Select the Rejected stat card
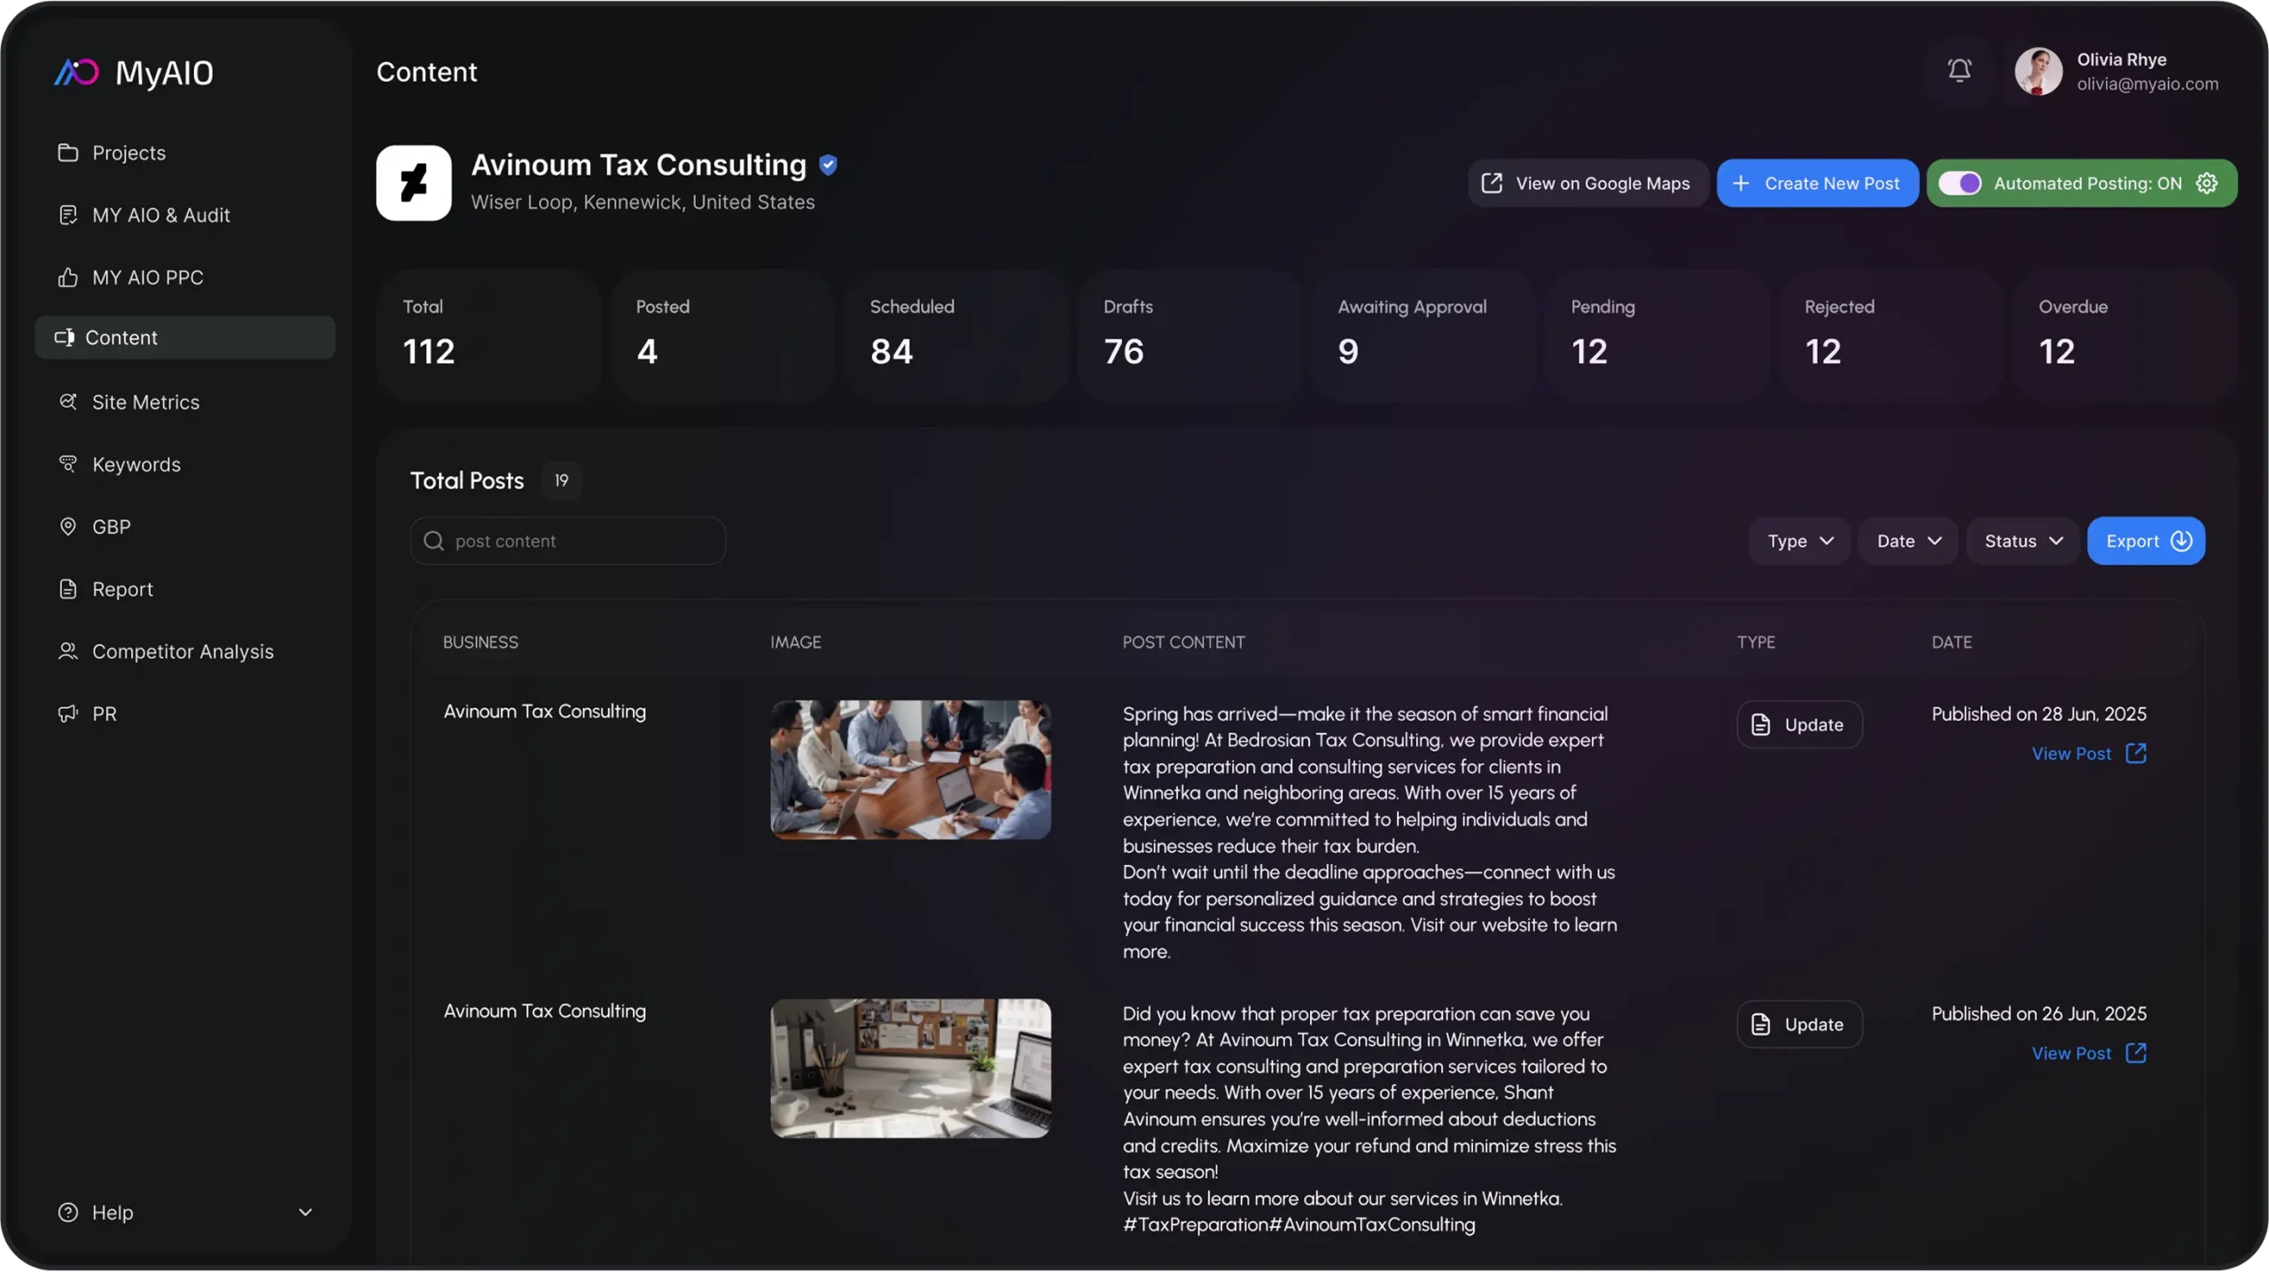Viewport: 2269px width, 1272px height. click(x=1891, y=337)
